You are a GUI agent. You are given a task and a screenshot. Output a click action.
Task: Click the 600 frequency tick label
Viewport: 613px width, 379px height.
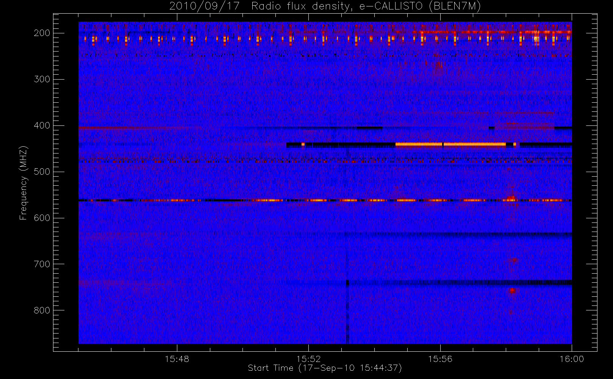42,218
